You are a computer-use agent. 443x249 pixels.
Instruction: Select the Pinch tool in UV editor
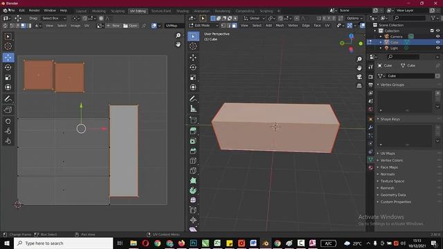tap(8, 141)
